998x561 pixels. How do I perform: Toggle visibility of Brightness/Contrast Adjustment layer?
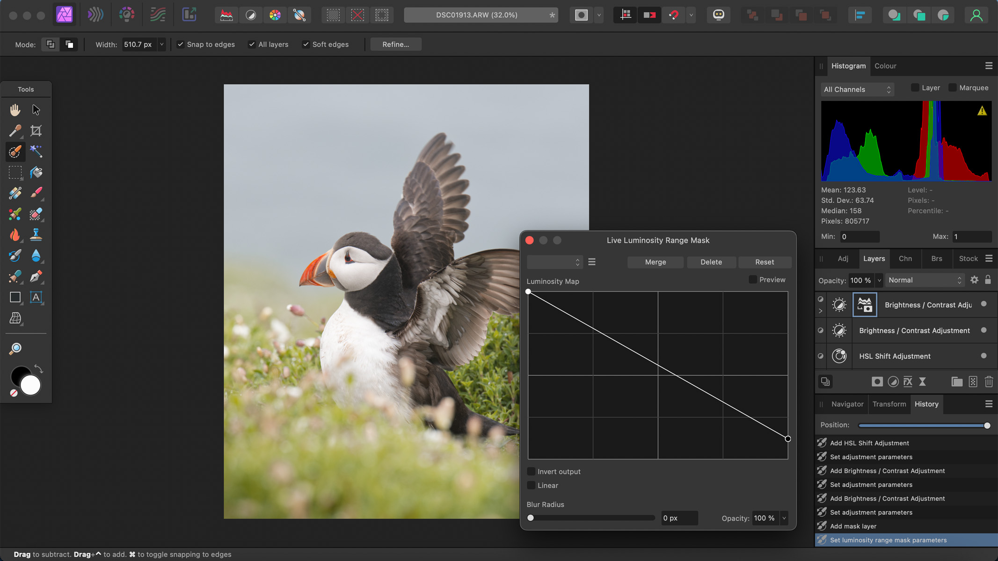coord(821,330)
